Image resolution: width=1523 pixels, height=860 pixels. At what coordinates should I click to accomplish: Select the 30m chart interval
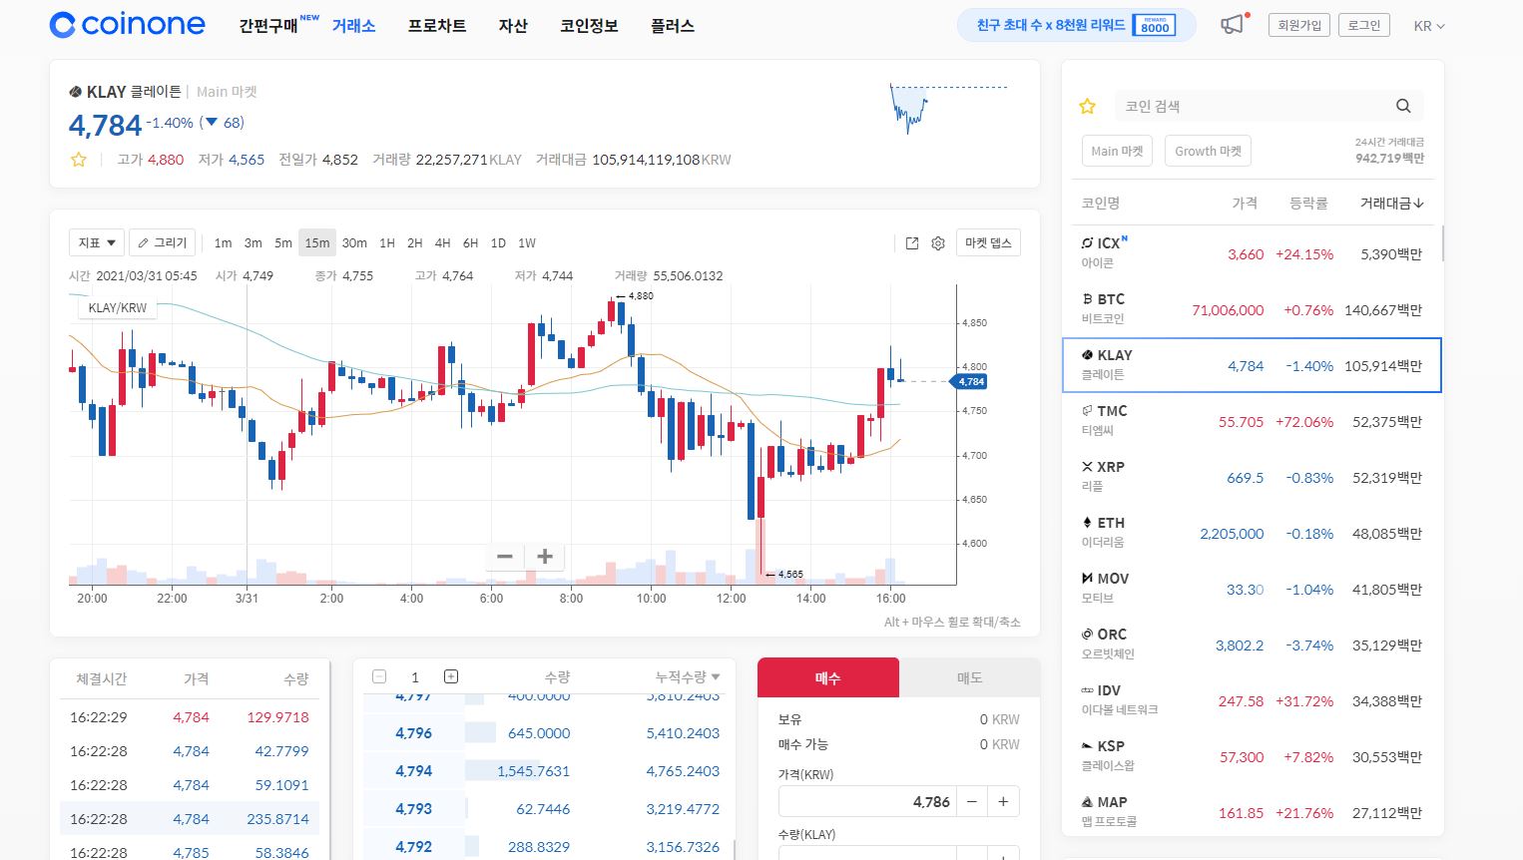pos(354,243)
